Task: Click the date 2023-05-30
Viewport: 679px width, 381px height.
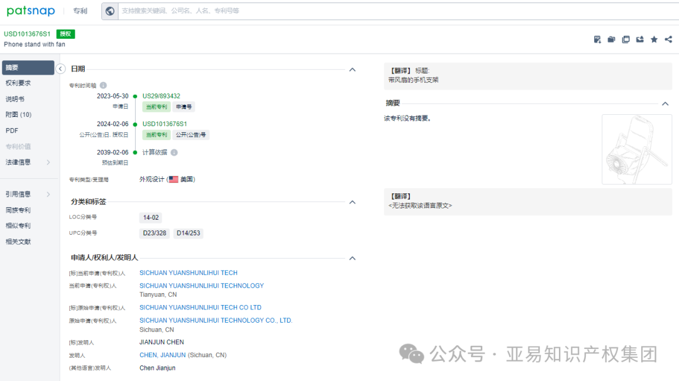Action: [x=113, y=96]
